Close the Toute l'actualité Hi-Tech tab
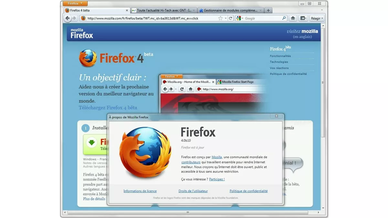388x218 pixels. tap(194, 10)
